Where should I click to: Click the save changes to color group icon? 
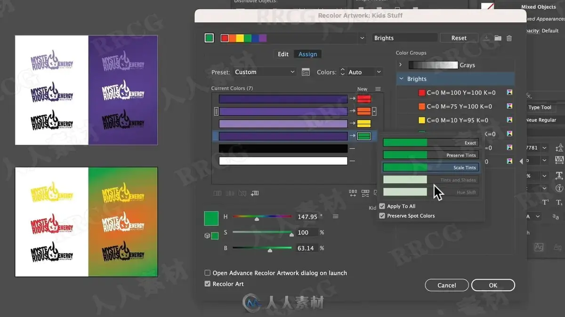click(x=486, y=38)
